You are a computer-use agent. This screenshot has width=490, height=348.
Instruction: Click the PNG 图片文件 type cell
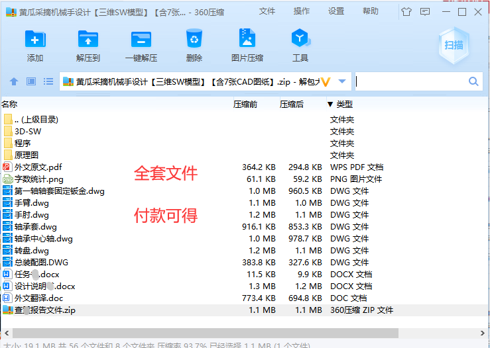(x=356, y=179)
